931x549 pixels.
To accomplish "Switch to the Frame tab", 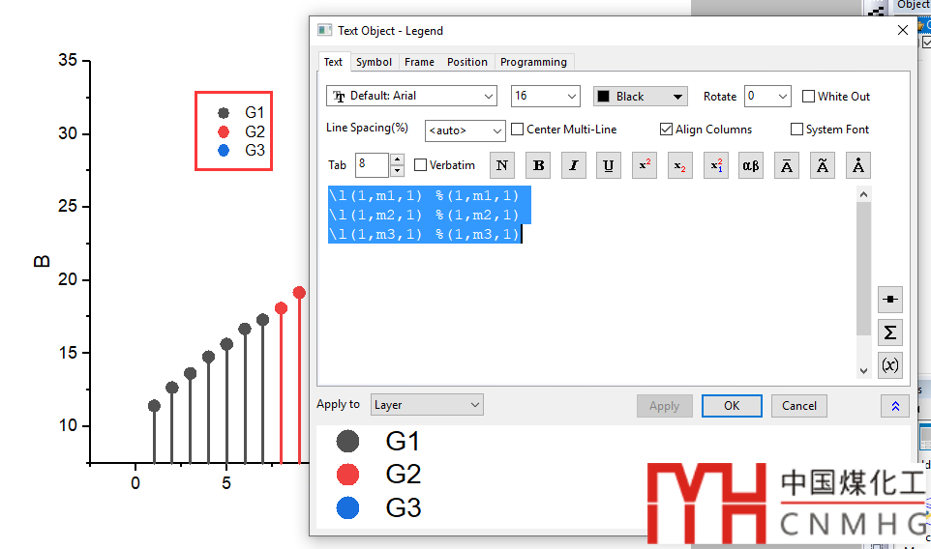I will [x=419, y=62].
